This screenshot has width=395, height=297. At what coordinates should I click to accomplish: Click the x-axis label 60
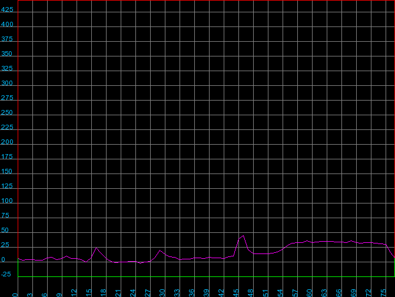point(310,292)
